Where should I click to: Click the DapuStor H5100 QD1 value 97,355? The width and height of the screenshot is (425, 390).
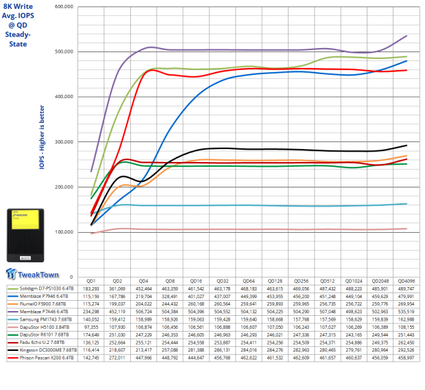point(90,328)
